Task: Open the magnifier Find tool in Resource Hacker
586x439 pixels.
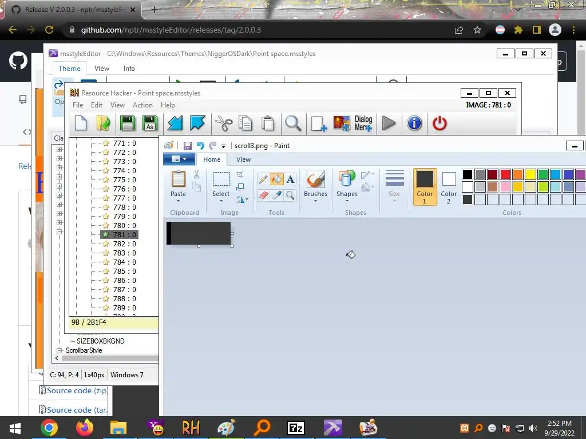Action: click(x=293, y=123)
